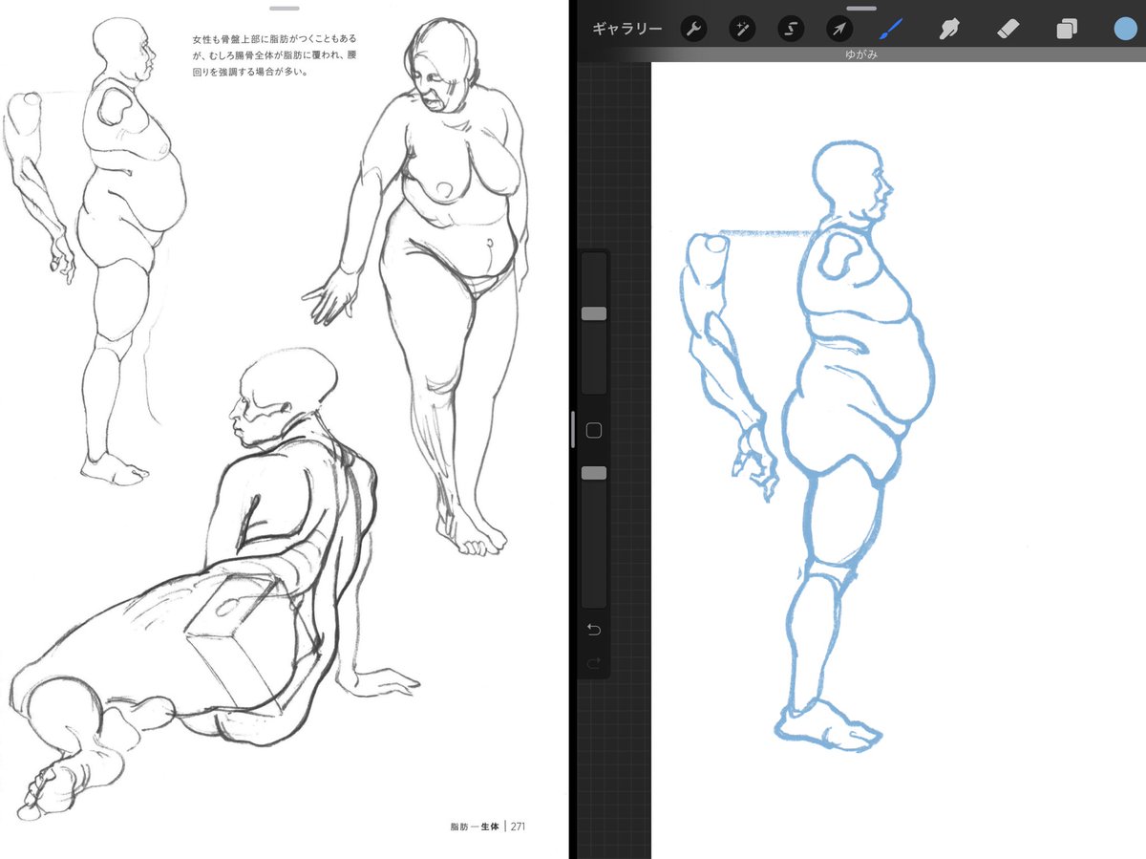Select the Transform arrow tool
The height and width of the screenshot is (859, 1146).
coord(838,30)
